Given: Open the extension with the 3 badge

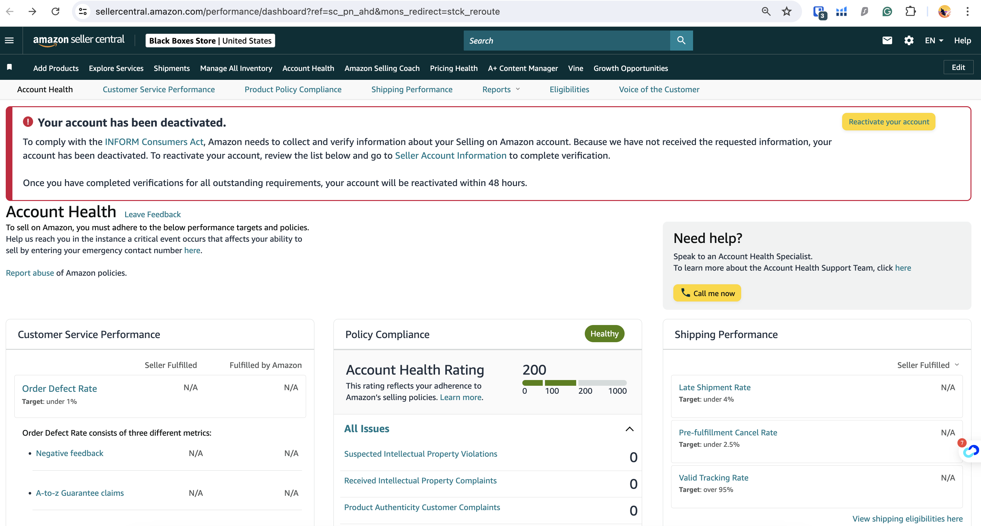Looking at the screenshot, I should click(x=819, y=12).
